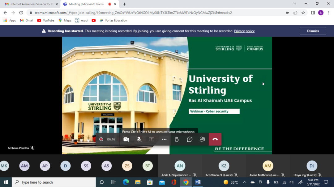Select the SS participant avatar
The height and width of the screenshot is (187, 334).
point(86,166)
